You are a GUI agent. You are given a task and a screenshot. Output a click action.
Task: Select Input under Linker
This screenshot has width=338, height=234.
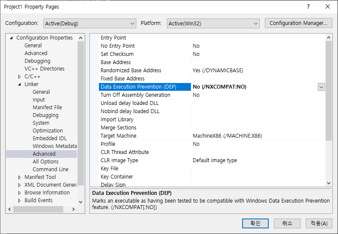(39, 100)
